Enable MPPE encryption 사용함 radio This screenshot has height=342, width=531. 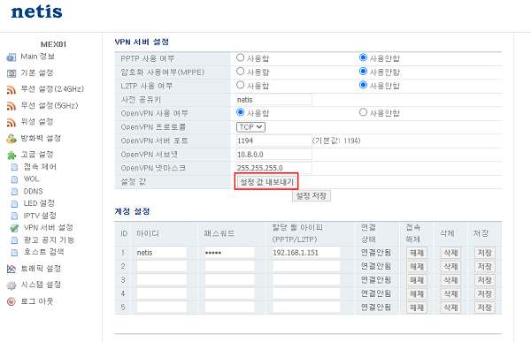pos(240,72)
